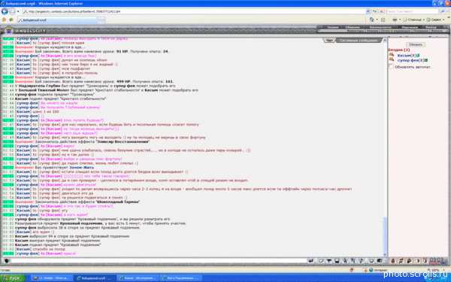Open the info icon after супер фея[8]
Image resolution: width=451 pixels, height=282 pixels.
[x=426, y=60]
